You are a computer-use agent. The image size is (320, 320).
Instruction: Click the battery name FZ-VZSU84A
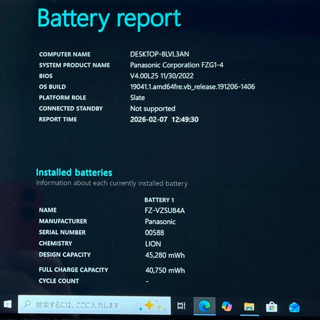(x=165, y=211)
